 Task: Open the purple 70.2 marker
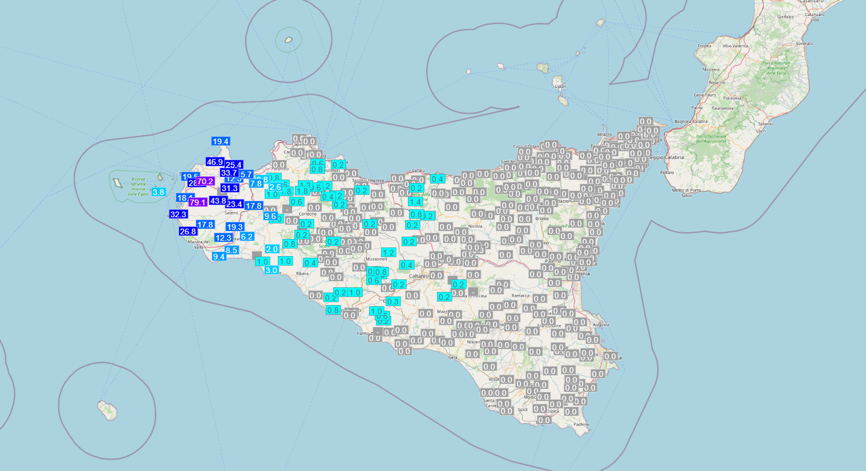point(205,181)
